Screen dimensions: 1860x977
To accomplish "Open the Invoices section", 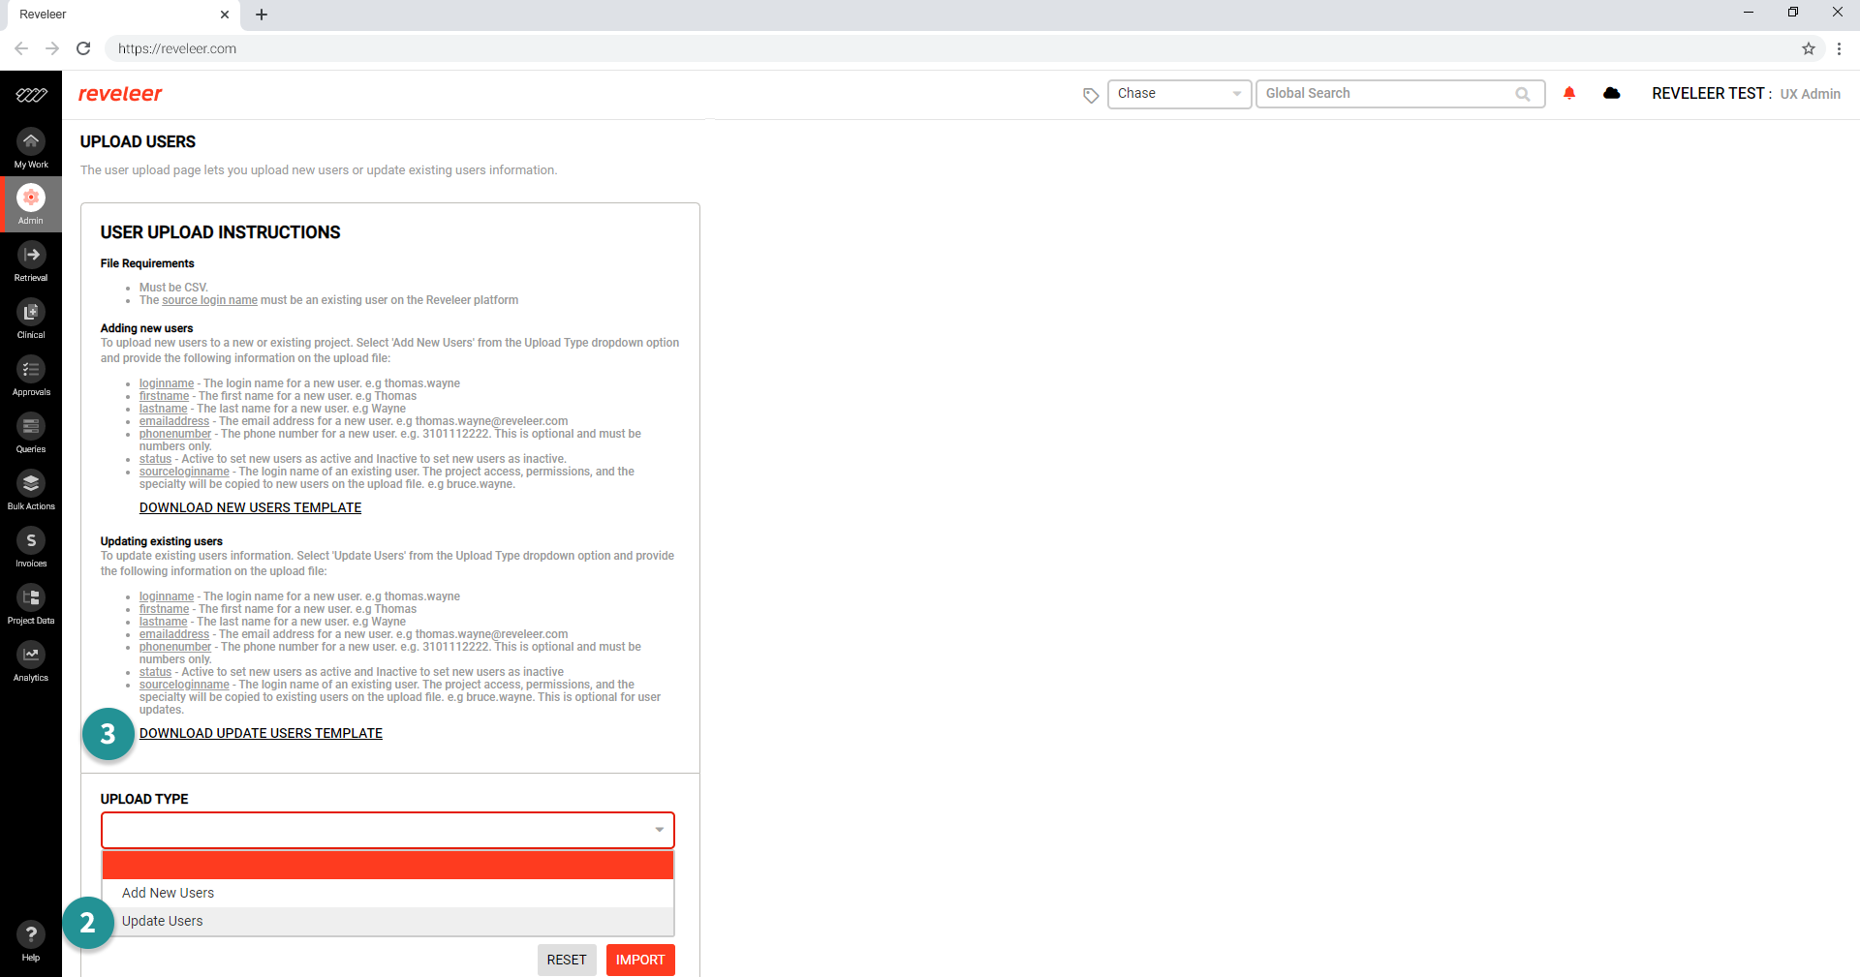I will (x=31, y=547).
